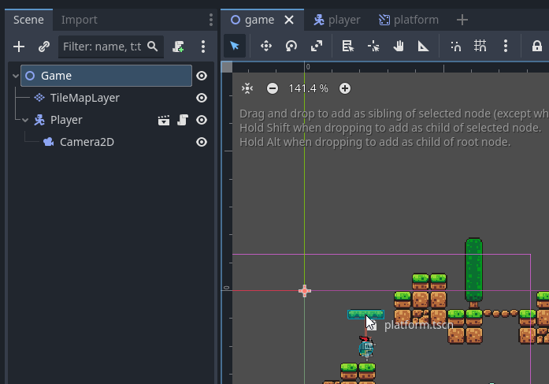Activate the Pan Mode hand tool
The height and width of the screenshot is (384, 549).
[x=399, y=47]
